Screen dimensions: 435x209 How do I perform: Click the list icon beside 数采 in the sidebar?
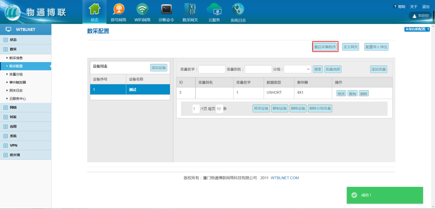(x=5, y=49)
